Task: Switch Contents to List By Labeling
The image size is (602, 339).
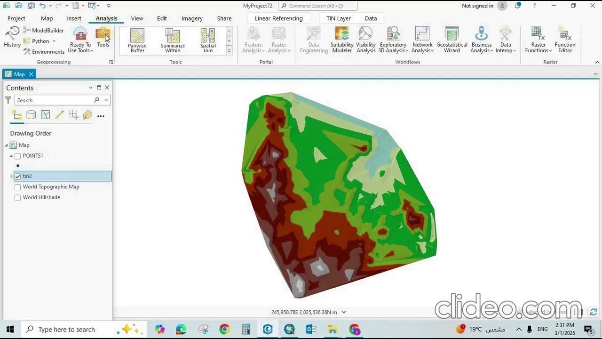Action: pyautogui.click(x=87, y=115)
